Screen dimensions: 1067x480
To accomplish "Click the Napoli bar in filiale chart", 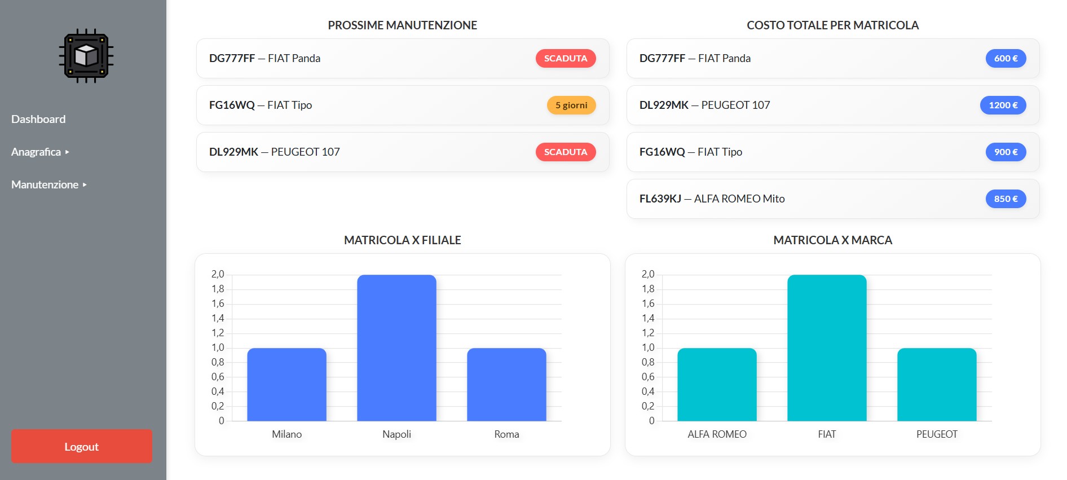I will pos(396,347).
